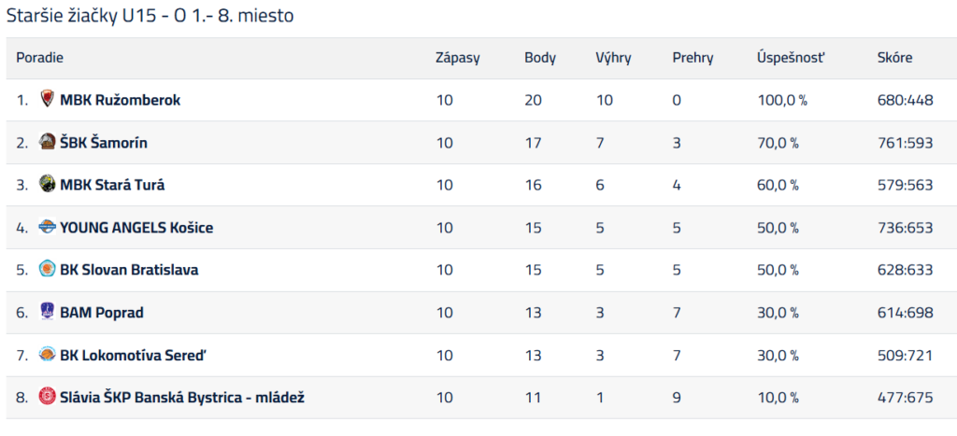
Task: Click the Staršie žiačky U15 table title
Action: pos(150,17)
